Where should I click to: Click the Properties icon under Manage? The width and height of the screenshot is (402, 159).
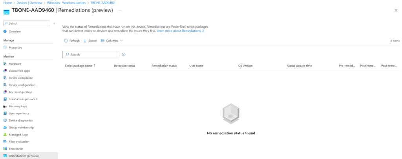(x=5, y=47)
